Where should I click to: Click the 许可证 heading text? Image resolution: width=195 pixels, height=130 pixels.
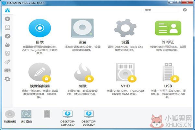tap(168, 42)
